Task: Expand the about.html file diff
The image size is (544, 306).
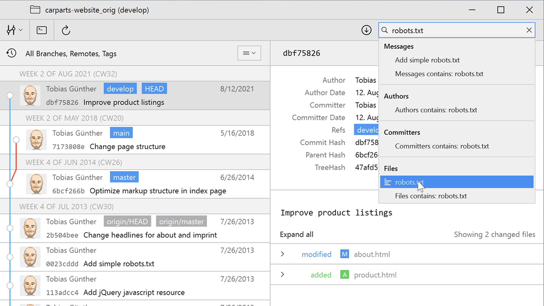Action: click(283, 254)
